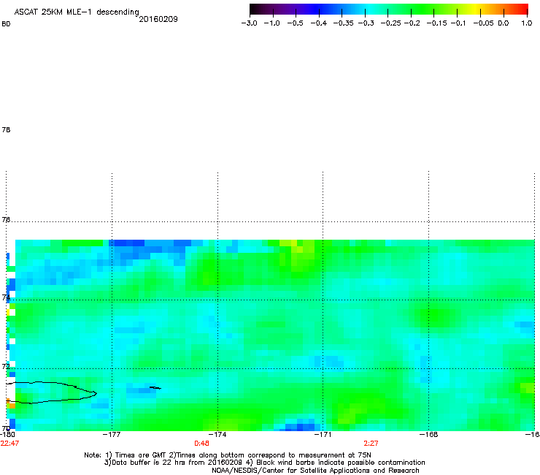Click the '-0.3' colorbar tick label
Screen dimensions: 540x475
pos(366,23)
